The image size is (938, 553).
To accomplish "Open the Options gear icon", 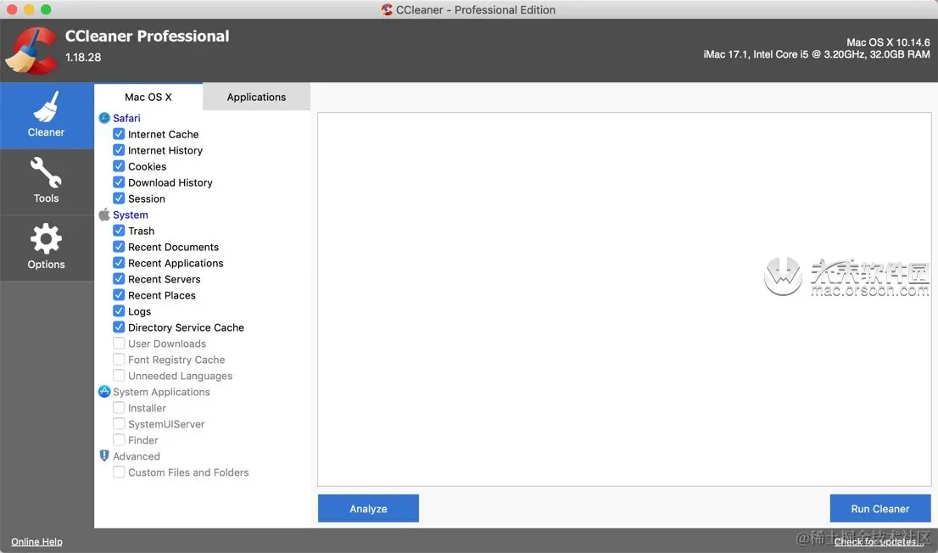I will [x=46, y=239].
